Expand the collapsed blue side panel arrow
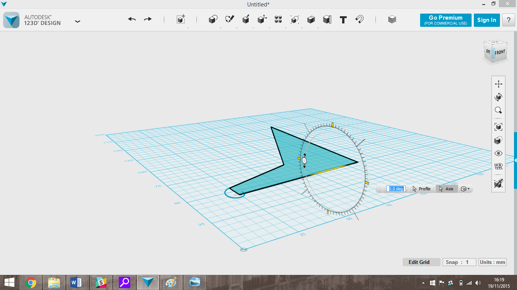This screenshot has width=517, height=290. tap(515, 160)
